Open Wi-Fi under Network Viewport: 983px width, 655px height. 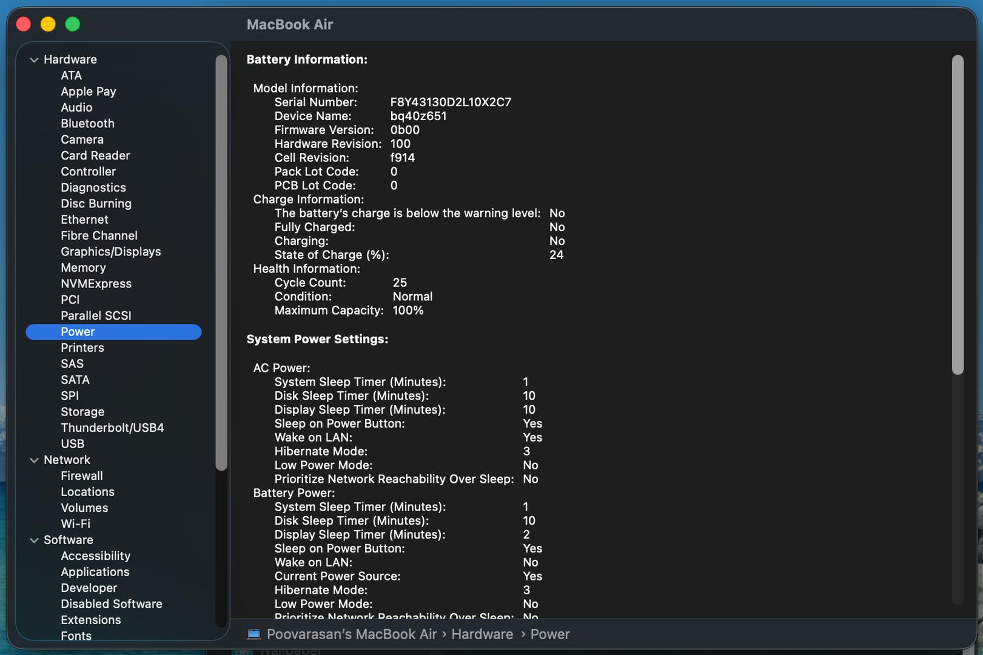[75, 524]
